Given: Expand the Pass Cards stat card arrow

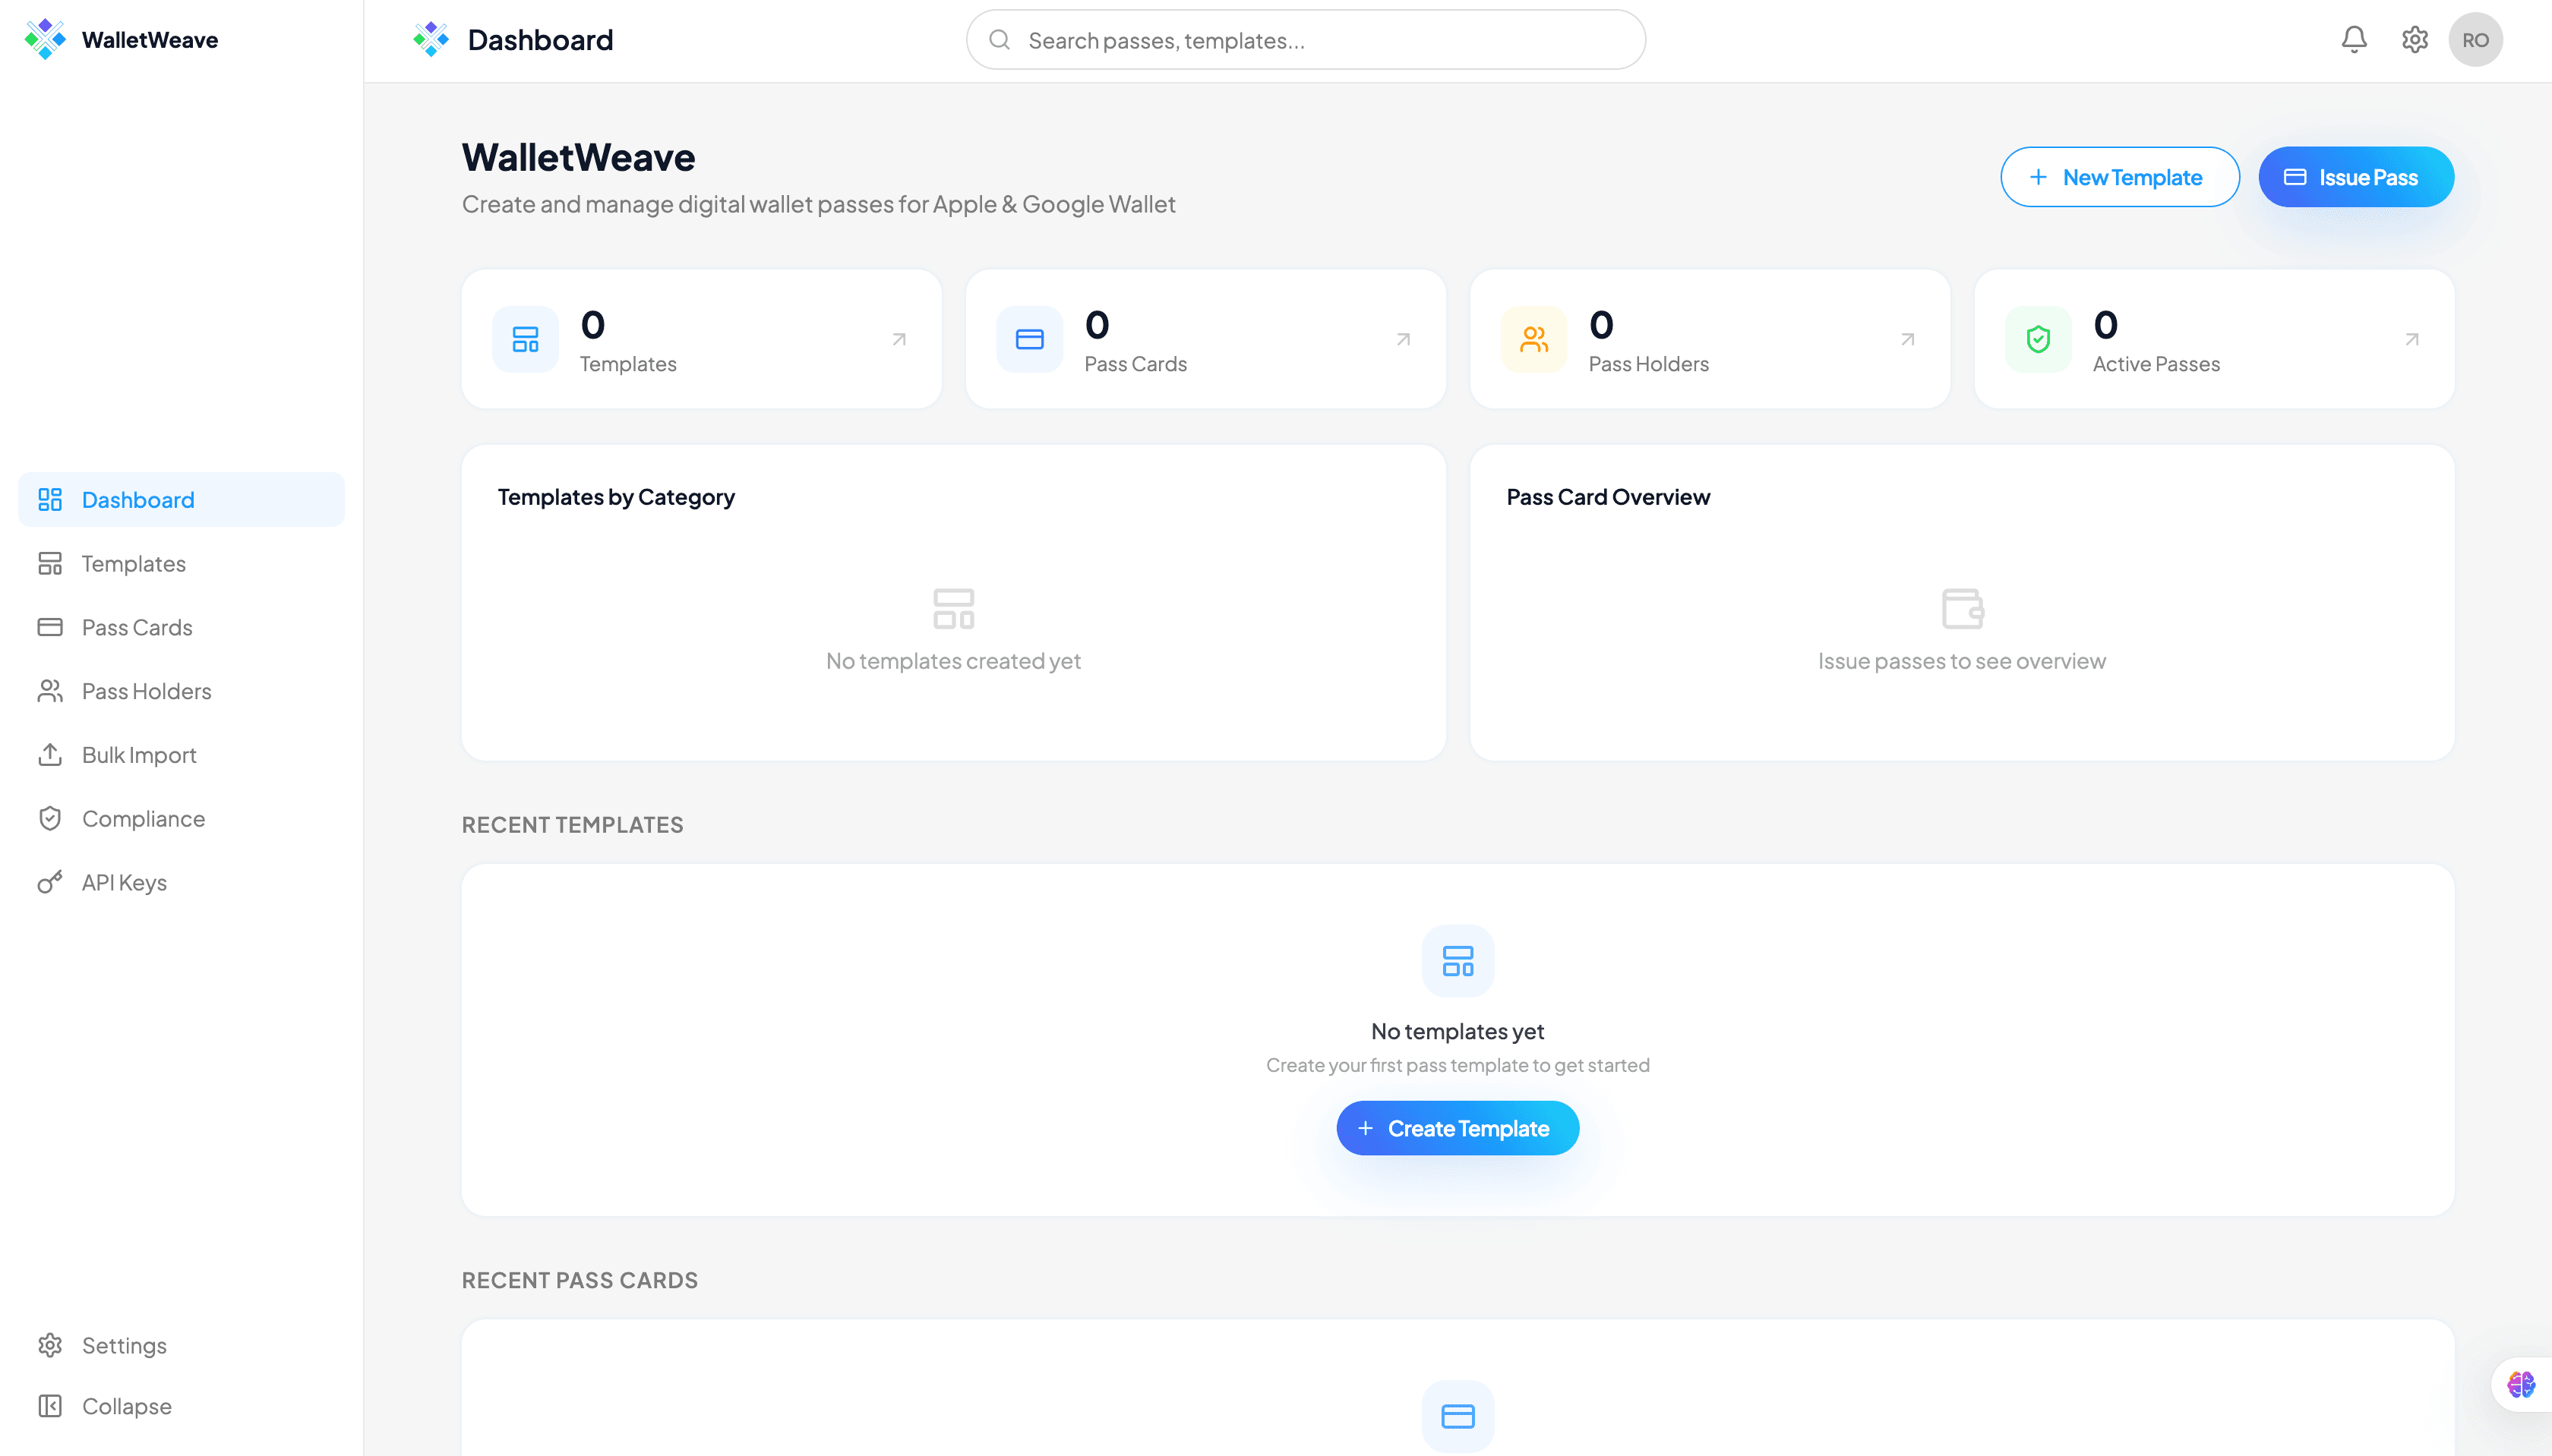Looking at the screenshot, I should (x=1404, y=339).
